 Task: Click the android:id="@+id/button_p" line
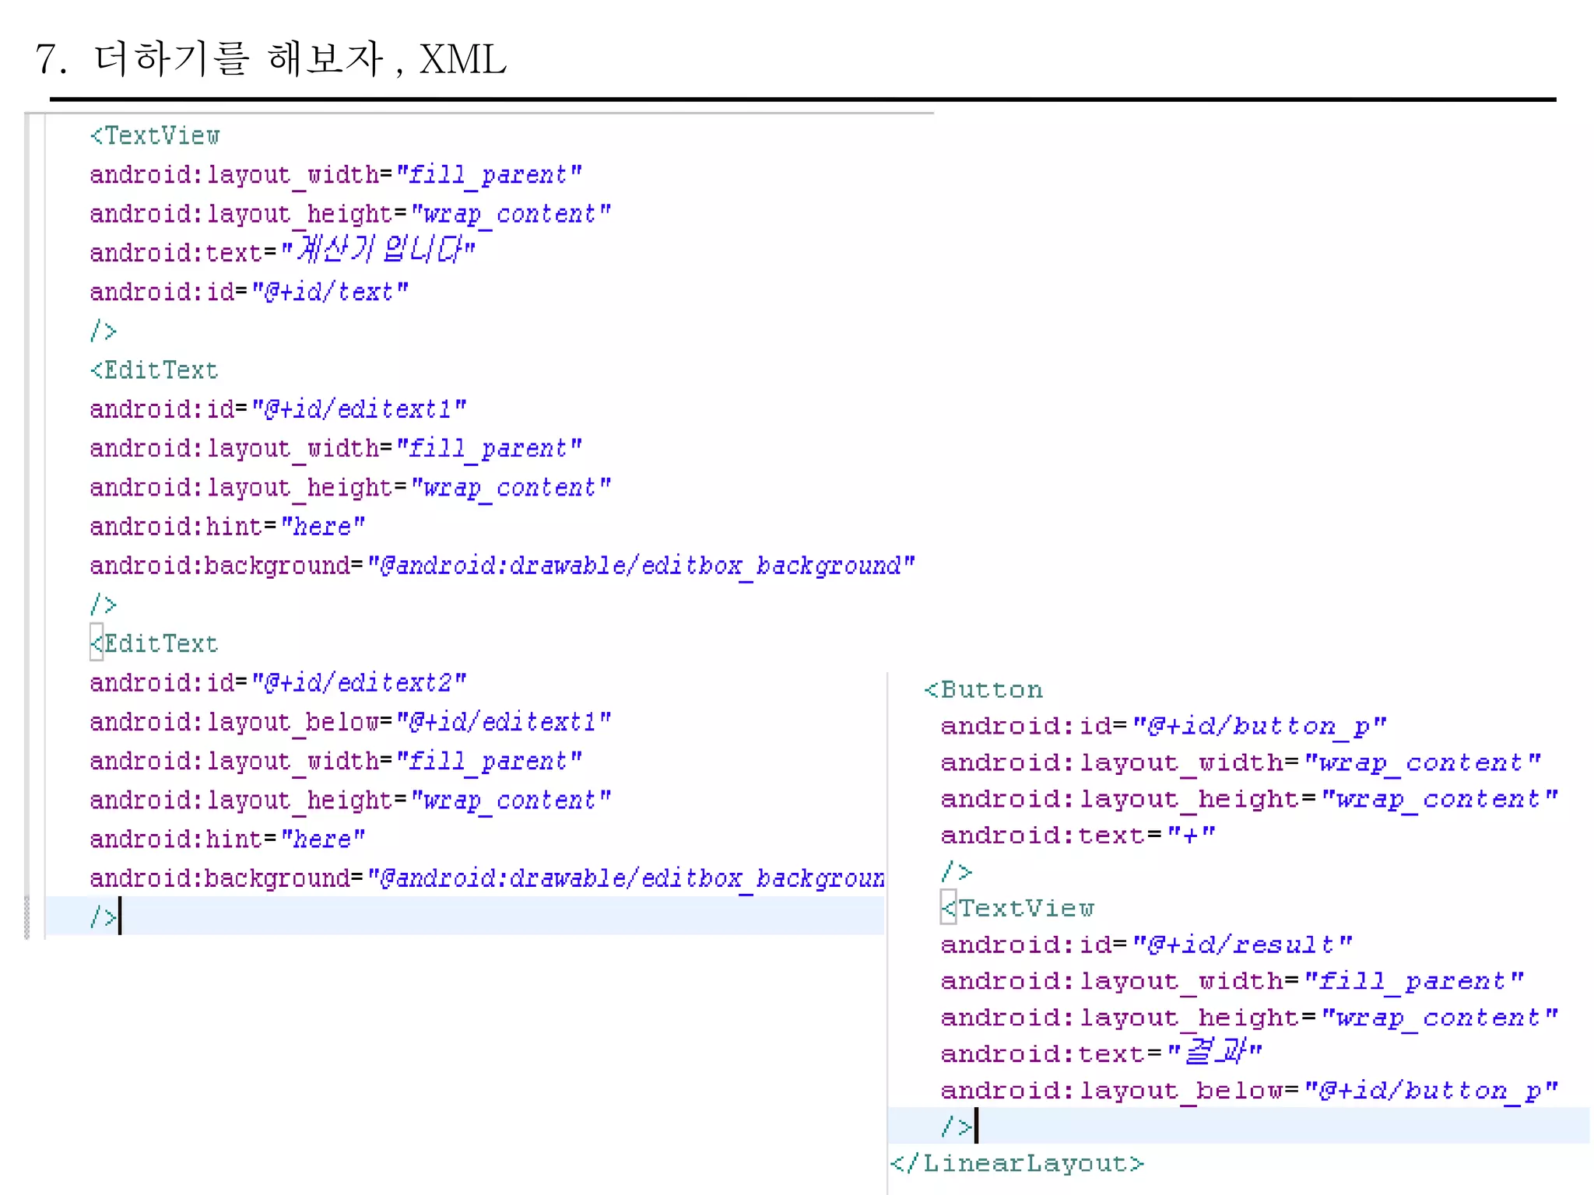point(1164,727)
